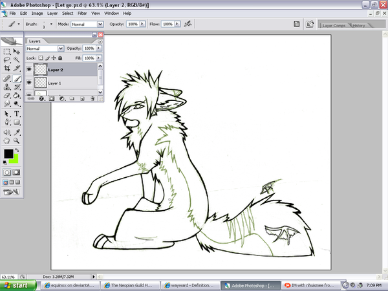Expand the layer Opacity slider arrow
This screenshot has height=291, width=388.
pos(99,48)
